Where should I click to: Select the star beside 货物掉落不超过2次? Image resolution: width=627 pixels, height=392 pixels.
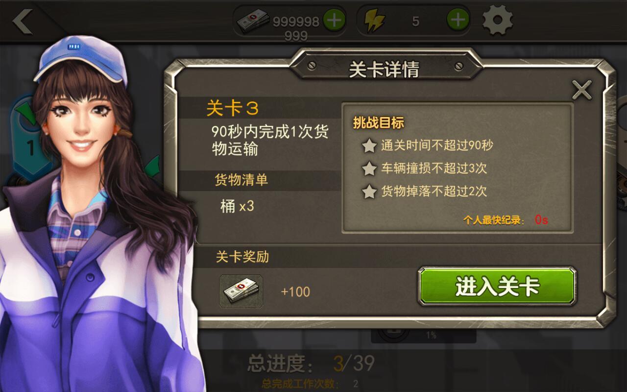click(x=369, y=192)
